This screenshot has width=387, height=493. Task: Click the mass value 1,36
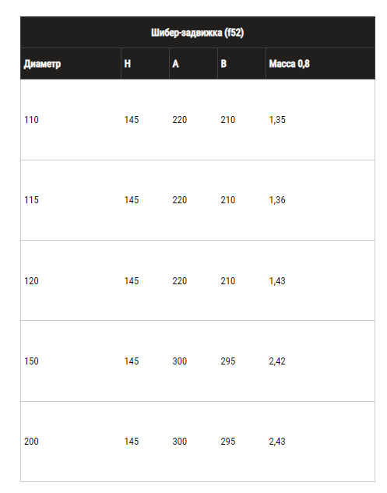[x=277, y=200]
